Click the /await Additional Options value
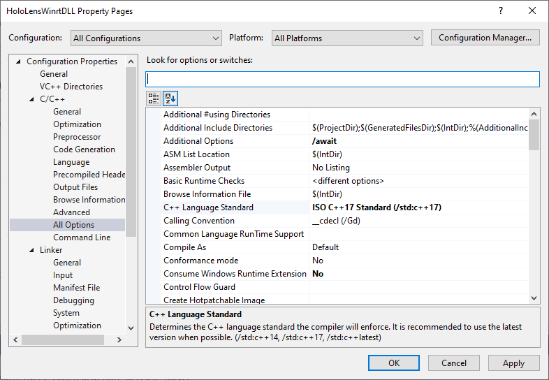This screenshot has height=380, width=549. [x=324, y=141]
